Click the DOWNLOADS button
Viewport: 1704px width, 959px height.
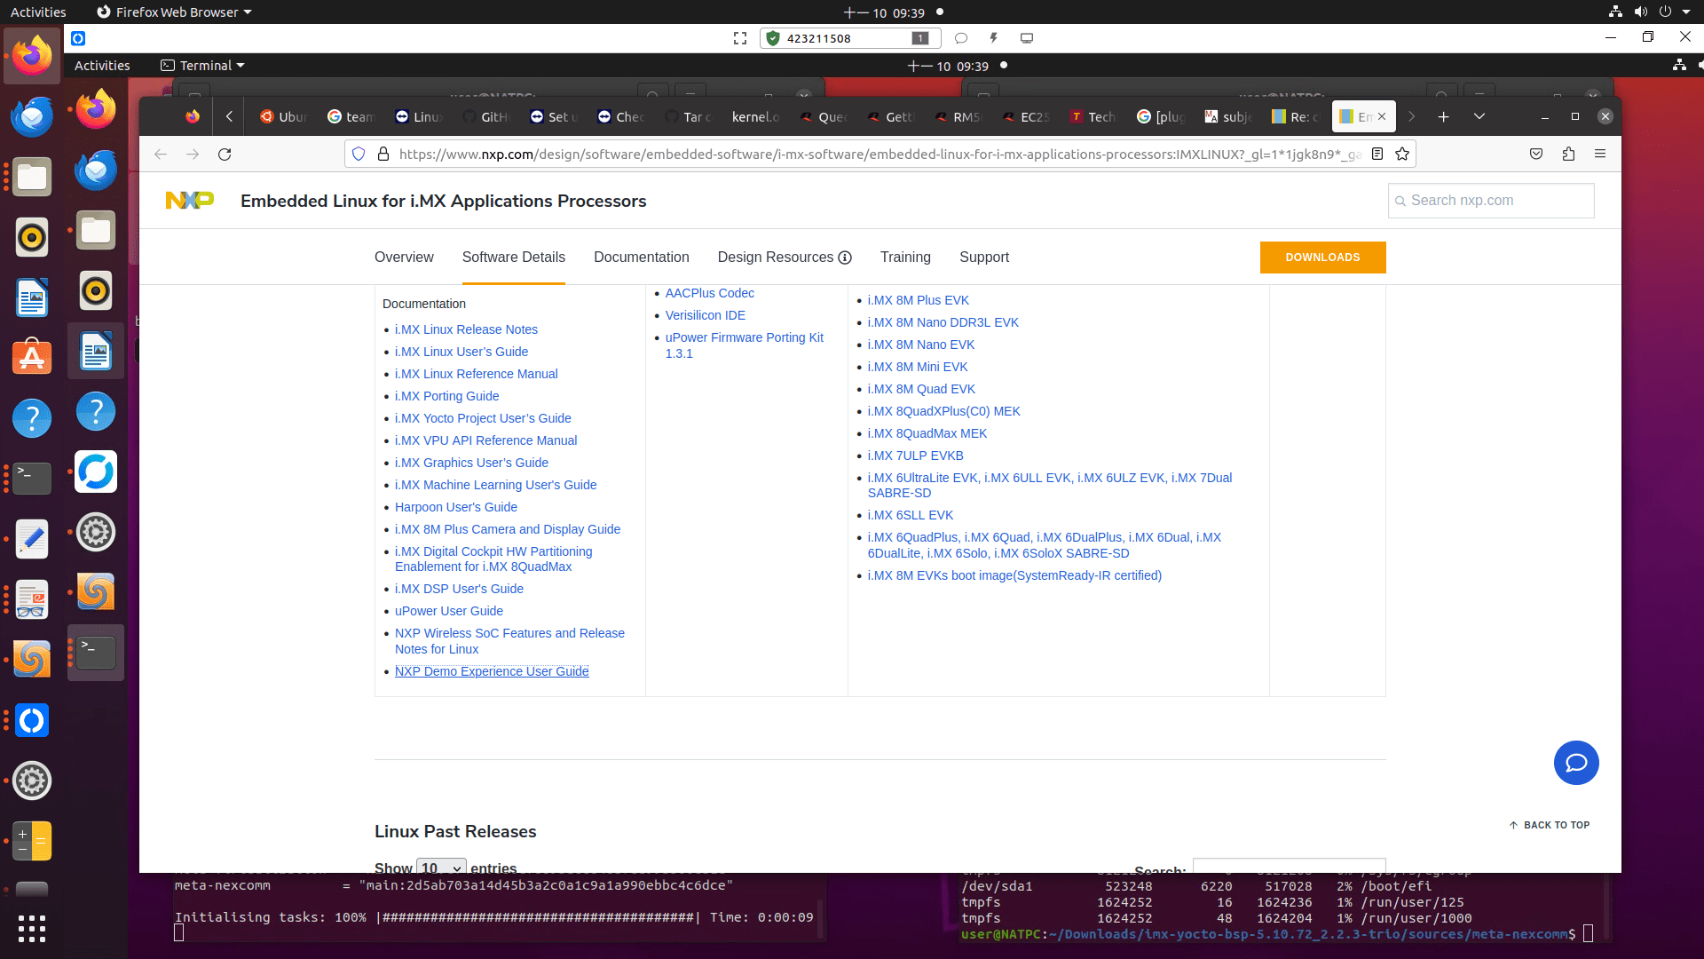click(1322, 257)
